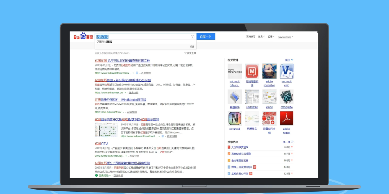Open result 在线思维导图软件 - MindMaster网页版
Viewport: 389px width, 194px height.
[120, 100]
